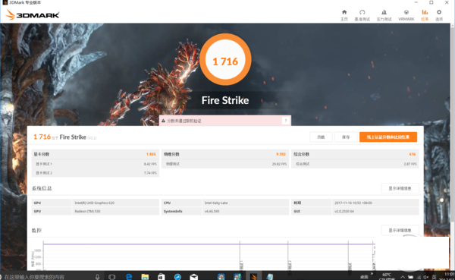Click the graphics score value 1 855
Image resolution: width=455 pixels, height=280 pixels.
coord(151,154)
